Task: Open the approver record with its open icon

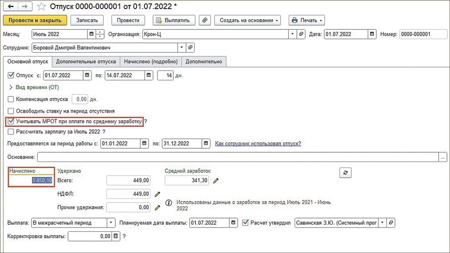Action: [x=391, y=223]
